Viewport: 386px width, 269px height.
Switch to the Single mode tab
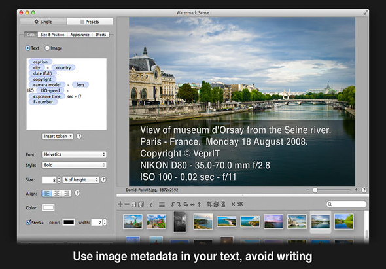coord(43,22)
